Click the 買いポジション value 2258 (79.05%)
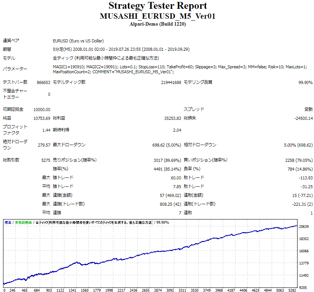 pos(299,160)
